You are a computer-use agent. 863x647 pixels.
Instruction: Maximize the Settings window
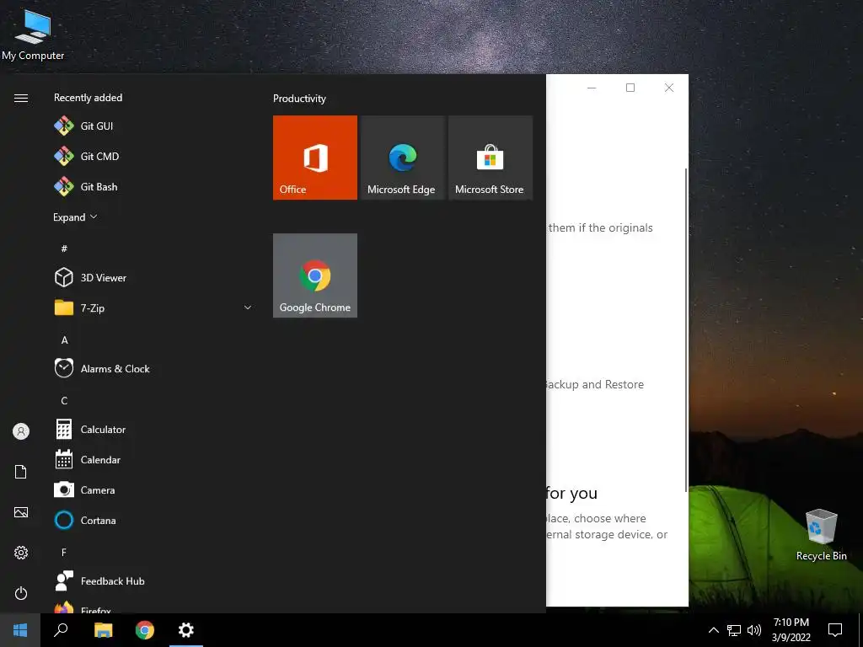(630, 88)
